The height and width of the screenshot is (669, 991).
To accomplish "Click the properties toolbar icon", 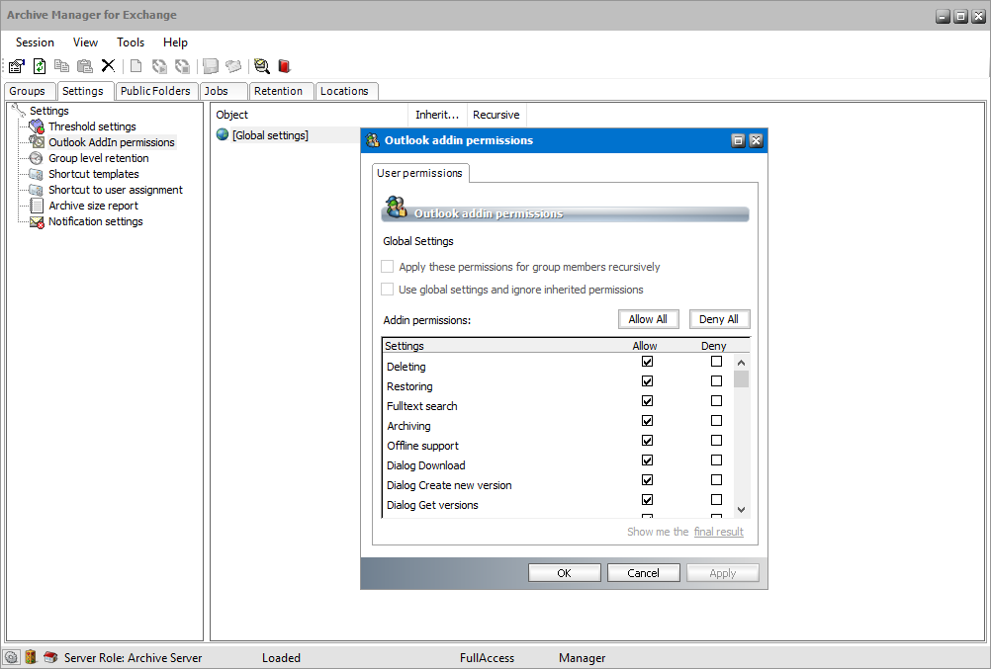I will click(x=17, y=65).
